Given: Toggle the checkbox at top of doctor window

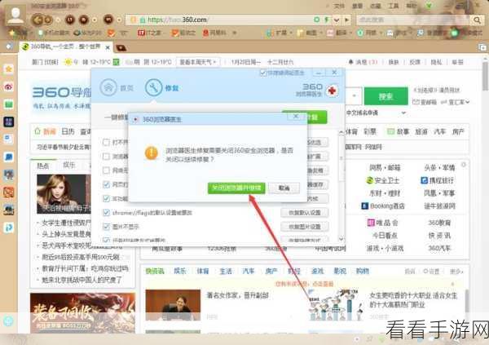Looking at the screenshot, I should [x=263, y=73].
